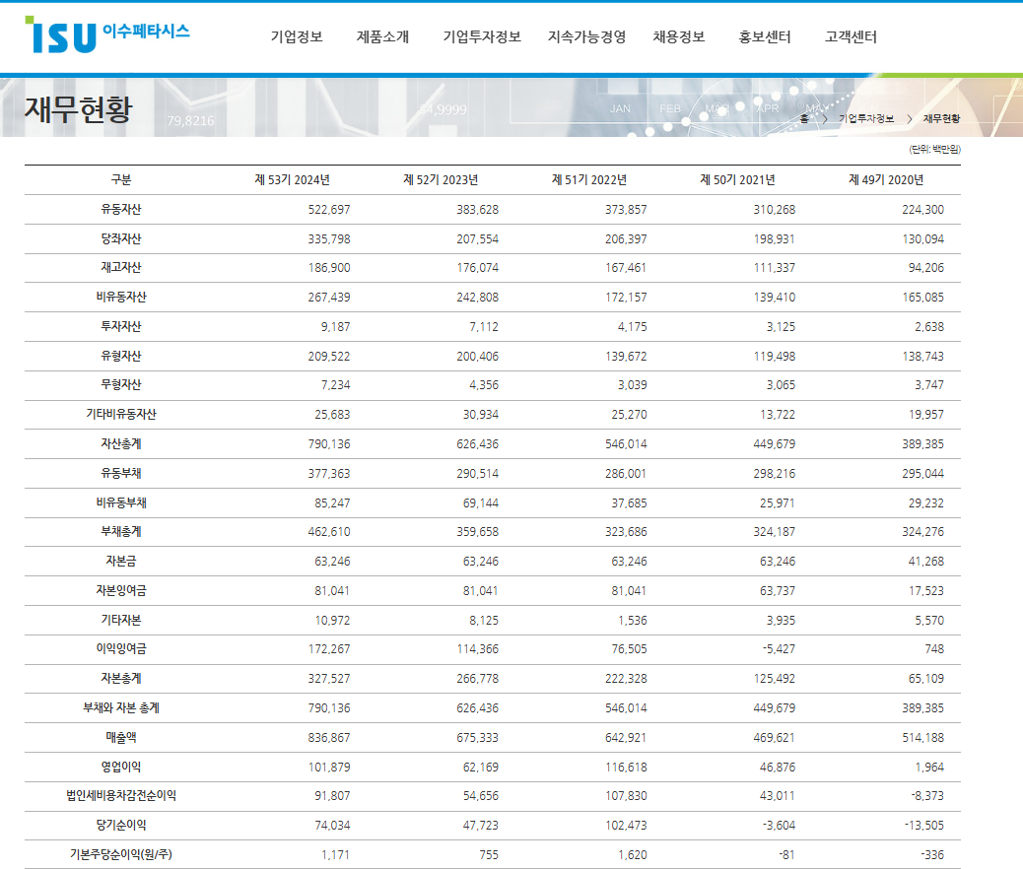Open the 홍보센터 navigation menu
Viewport: 1023px width, 869px height.
[759, 37]
